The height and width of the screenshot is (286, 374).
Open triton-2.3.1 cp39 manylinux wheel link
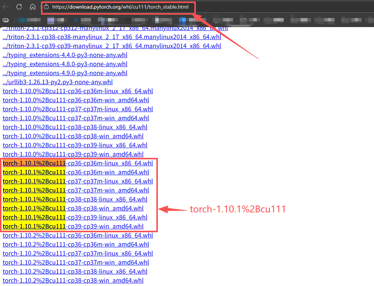point(112,46)
